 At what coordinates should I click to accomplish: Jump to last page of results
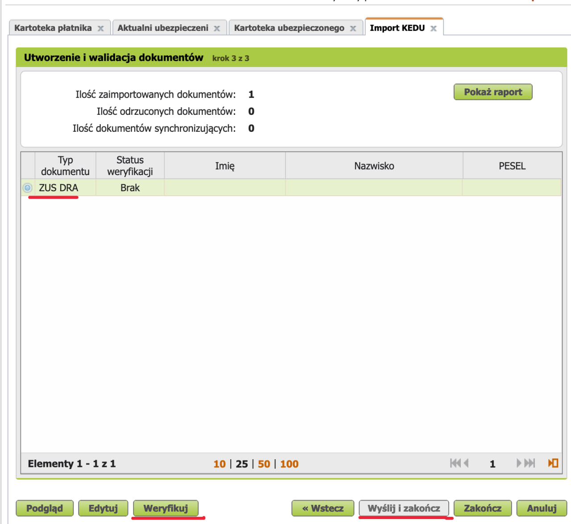click(x=530, y=463)
